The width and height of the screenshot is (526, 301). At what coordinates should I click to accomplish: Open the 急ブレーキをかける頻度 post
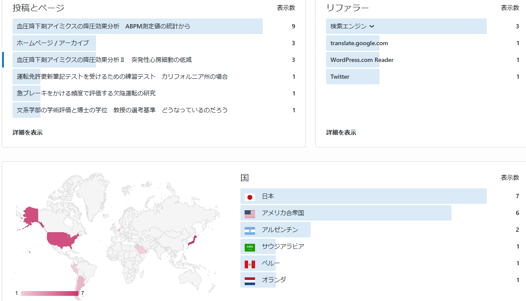click(86, 93)
